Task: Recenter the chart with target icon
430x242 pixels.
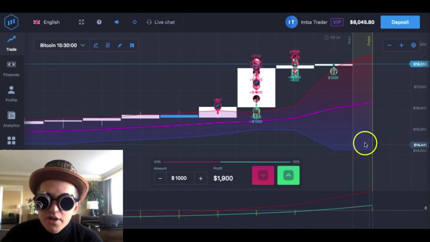Action: 413,45
